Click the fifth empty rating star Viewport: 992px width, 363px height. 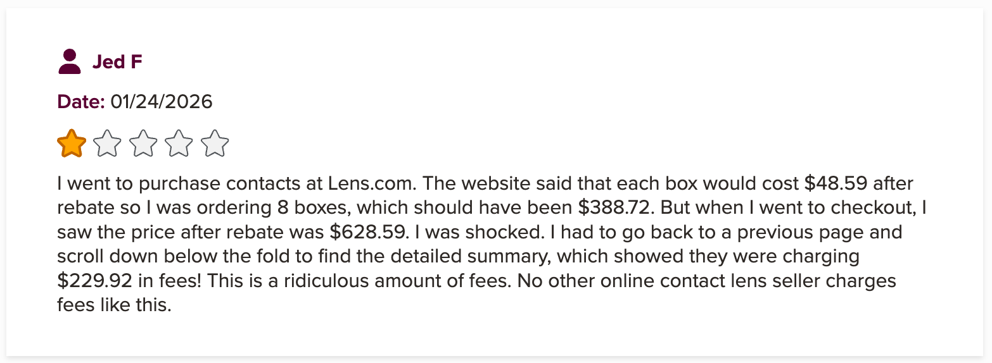(215, 144)
